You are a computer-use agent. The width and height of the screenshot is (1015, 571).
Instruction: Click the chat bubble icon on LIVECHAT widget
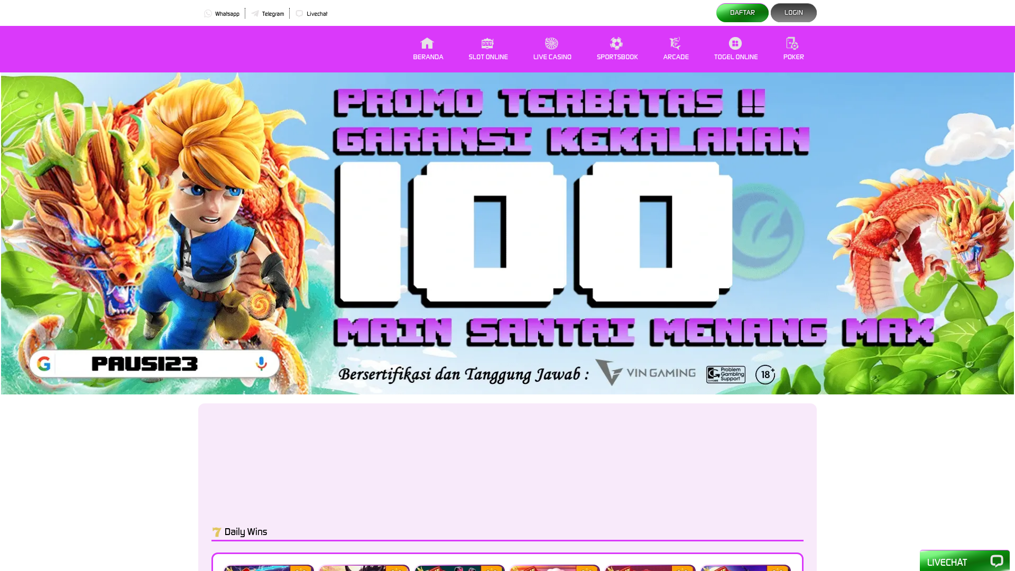pos(996,561)
